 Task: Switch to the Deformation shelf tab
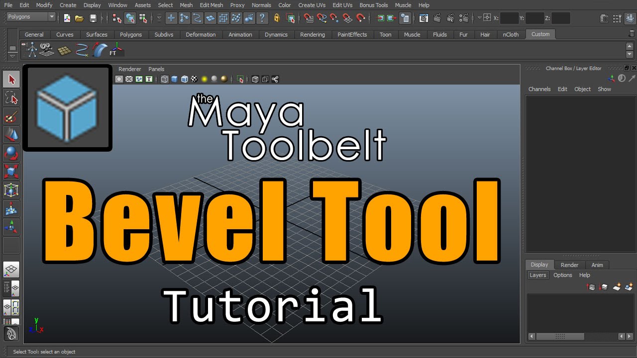point(201,34)
